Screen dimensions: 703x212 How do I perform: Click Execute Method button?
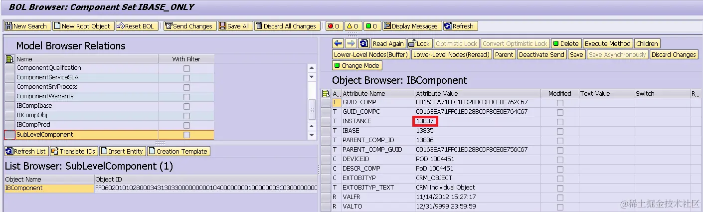point(607,43)
